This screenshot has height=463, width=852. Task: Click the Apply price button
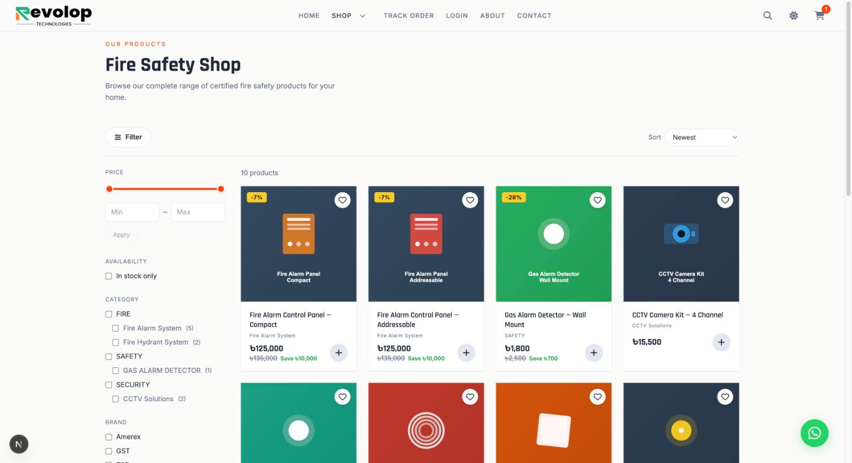(x=121, y=235)
